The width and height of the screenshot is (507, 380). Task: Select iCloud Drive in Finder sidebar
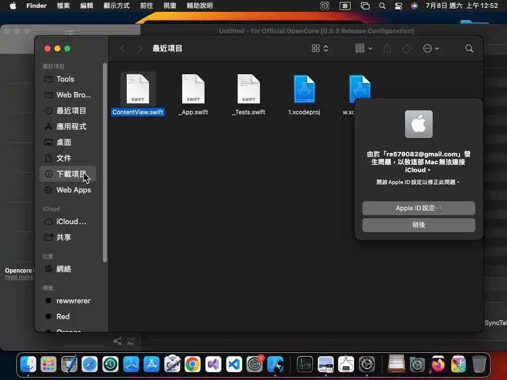pos(67,221)
